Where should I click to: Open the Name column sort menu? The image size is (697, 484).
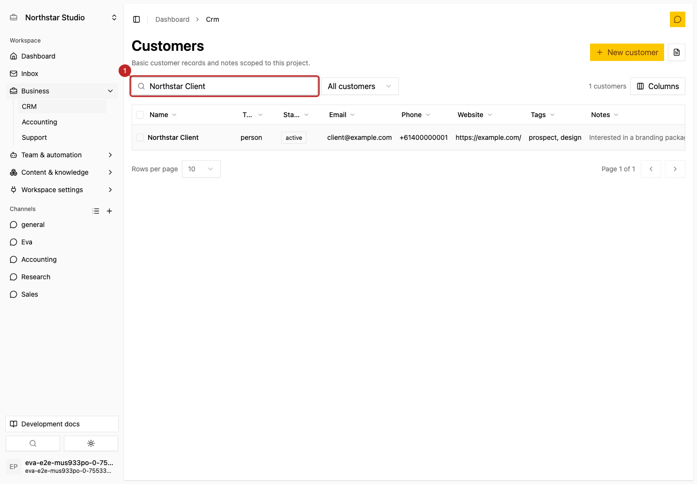pyautogui.click(x=163, y=115)
